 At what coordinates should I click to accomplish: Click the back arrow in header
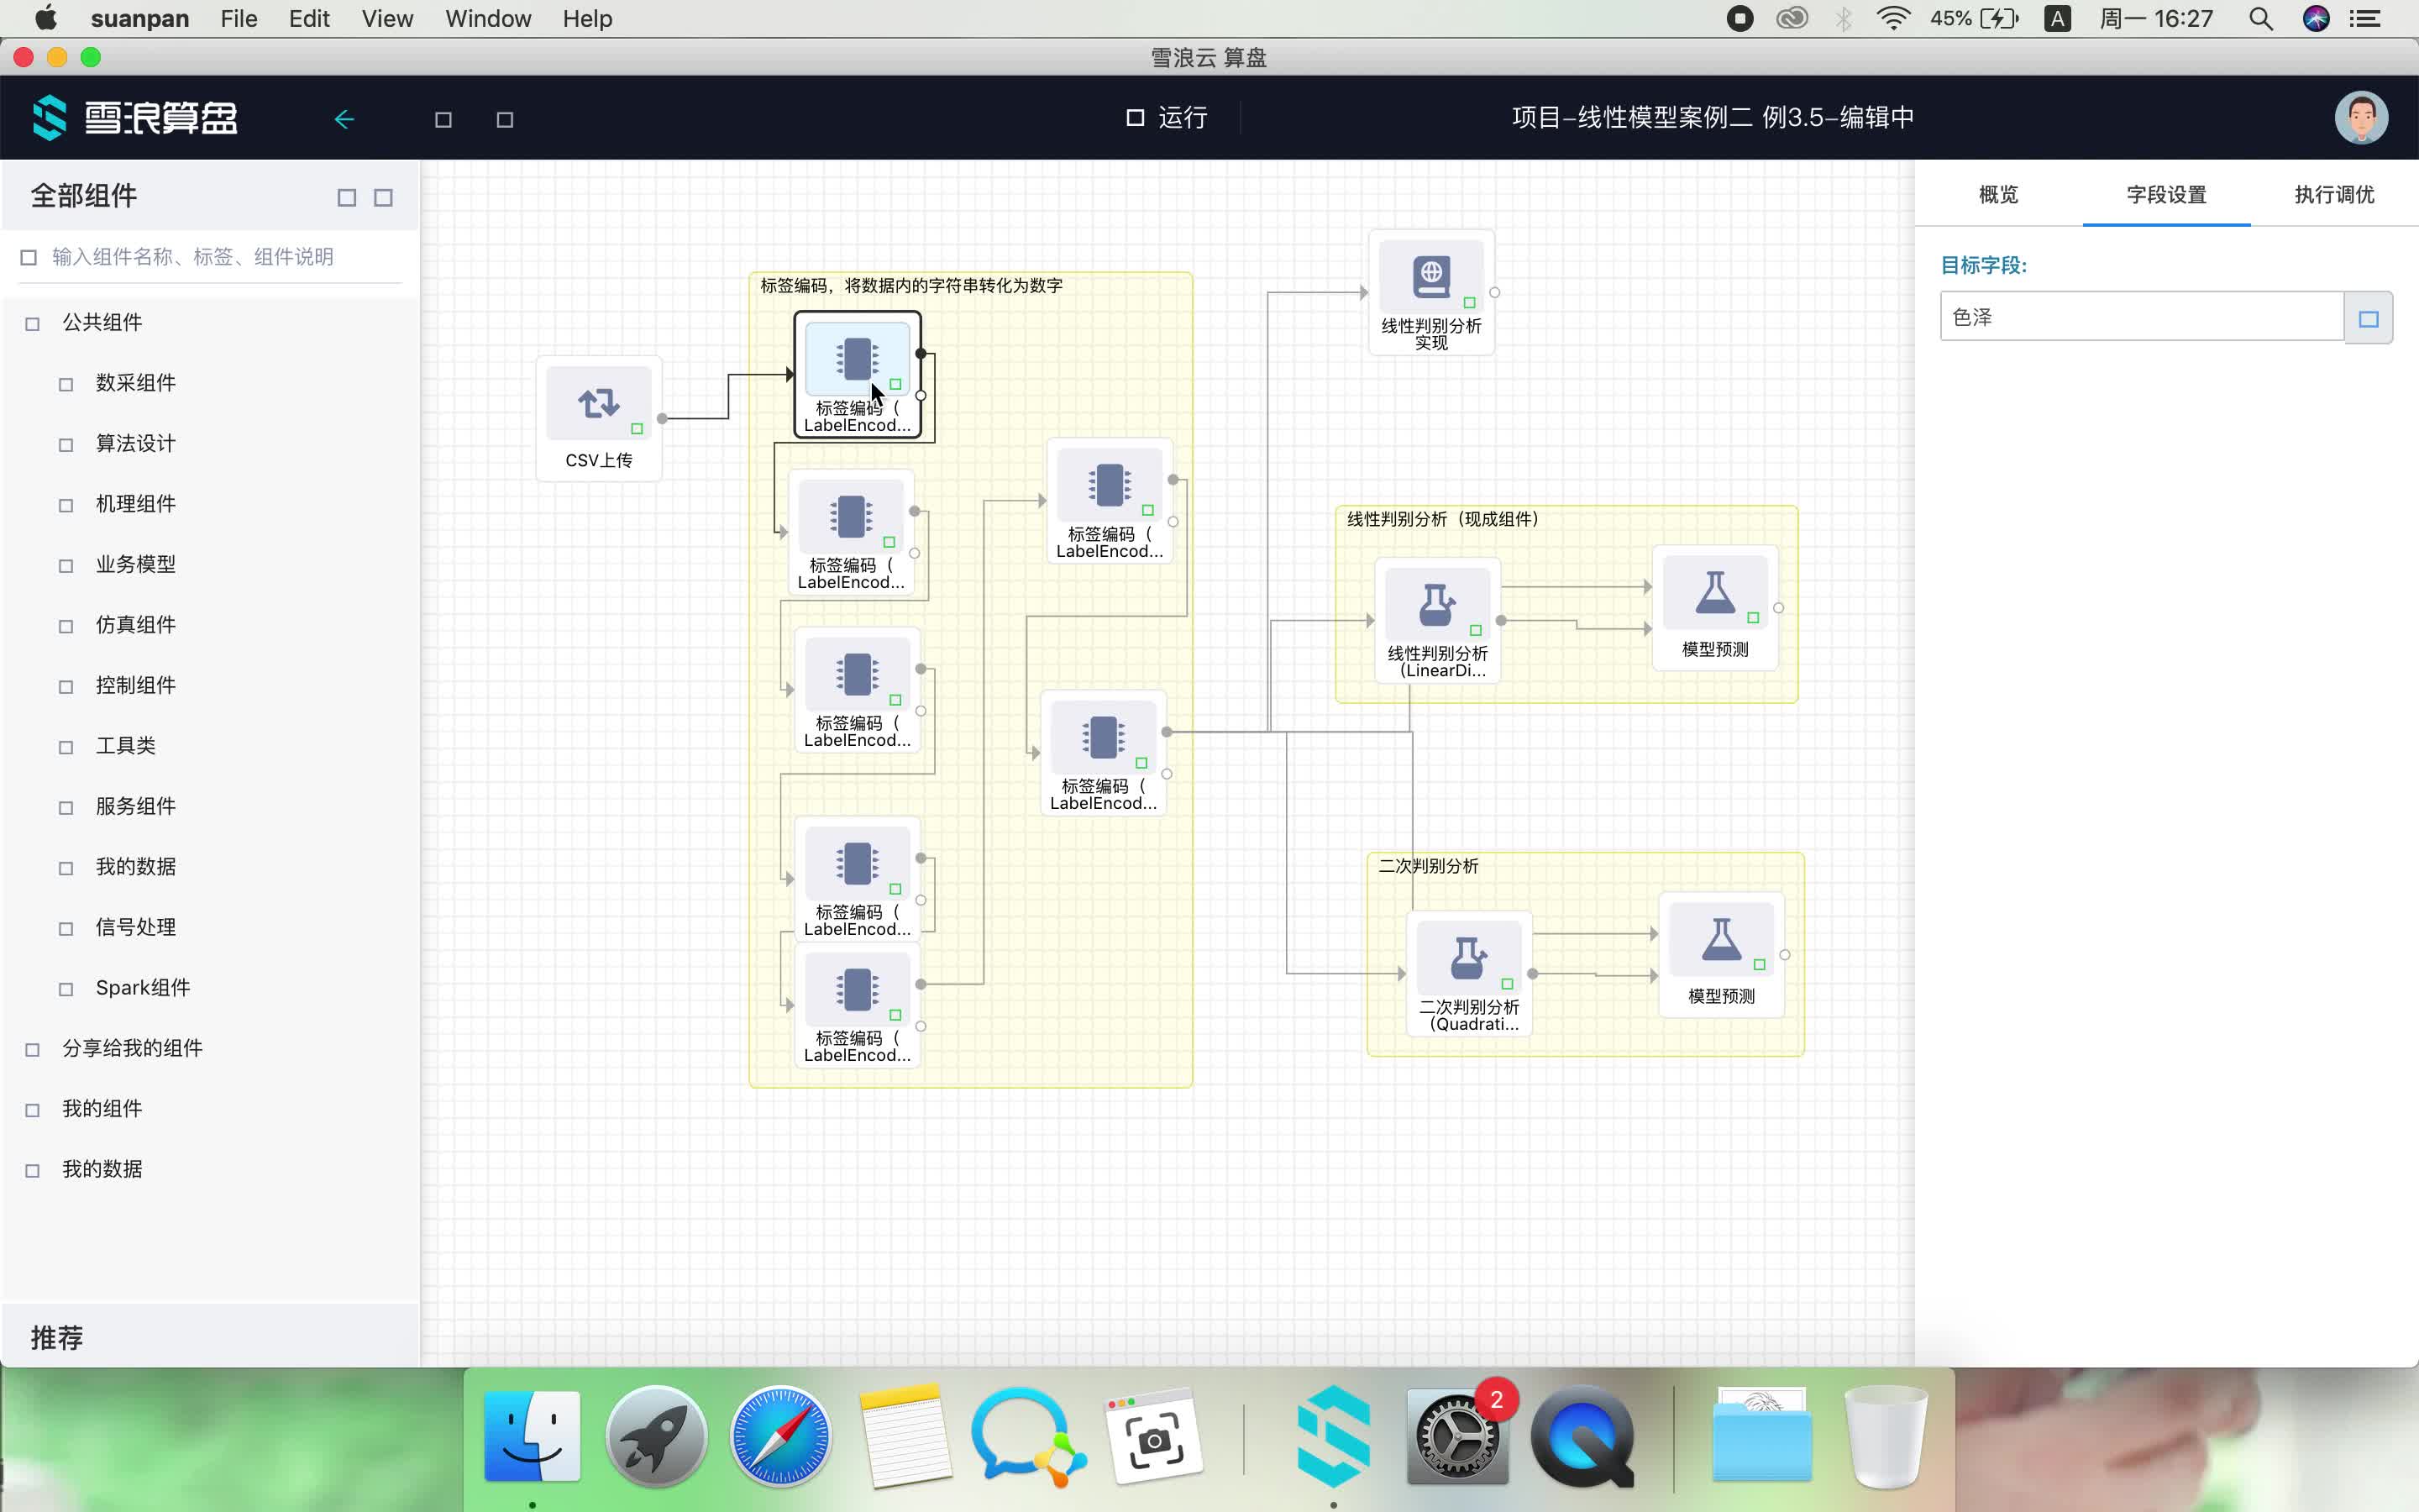[x=344, y=120]
